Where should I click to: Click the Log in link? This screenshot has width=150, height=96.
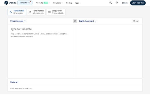click(125, 3)
